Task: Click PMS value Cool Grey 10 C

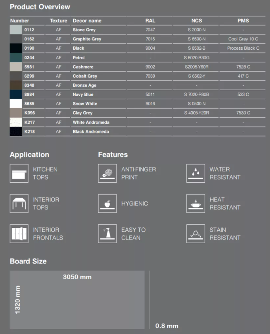Action: (243, 39)
